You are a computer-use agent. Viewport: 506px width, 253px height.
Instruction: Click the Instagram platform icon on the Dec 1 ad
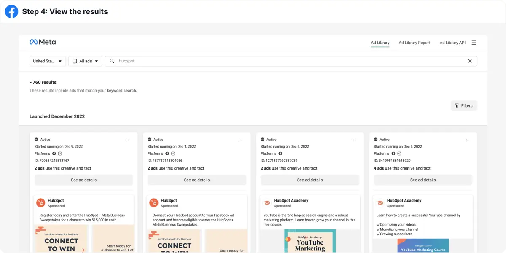pos(173,154)
